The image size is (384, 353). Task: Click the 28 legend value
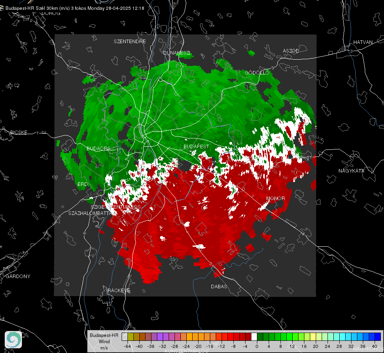coord(339,346)
